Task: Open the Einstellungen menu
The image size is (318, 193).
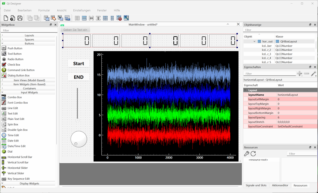Action: 82,10
